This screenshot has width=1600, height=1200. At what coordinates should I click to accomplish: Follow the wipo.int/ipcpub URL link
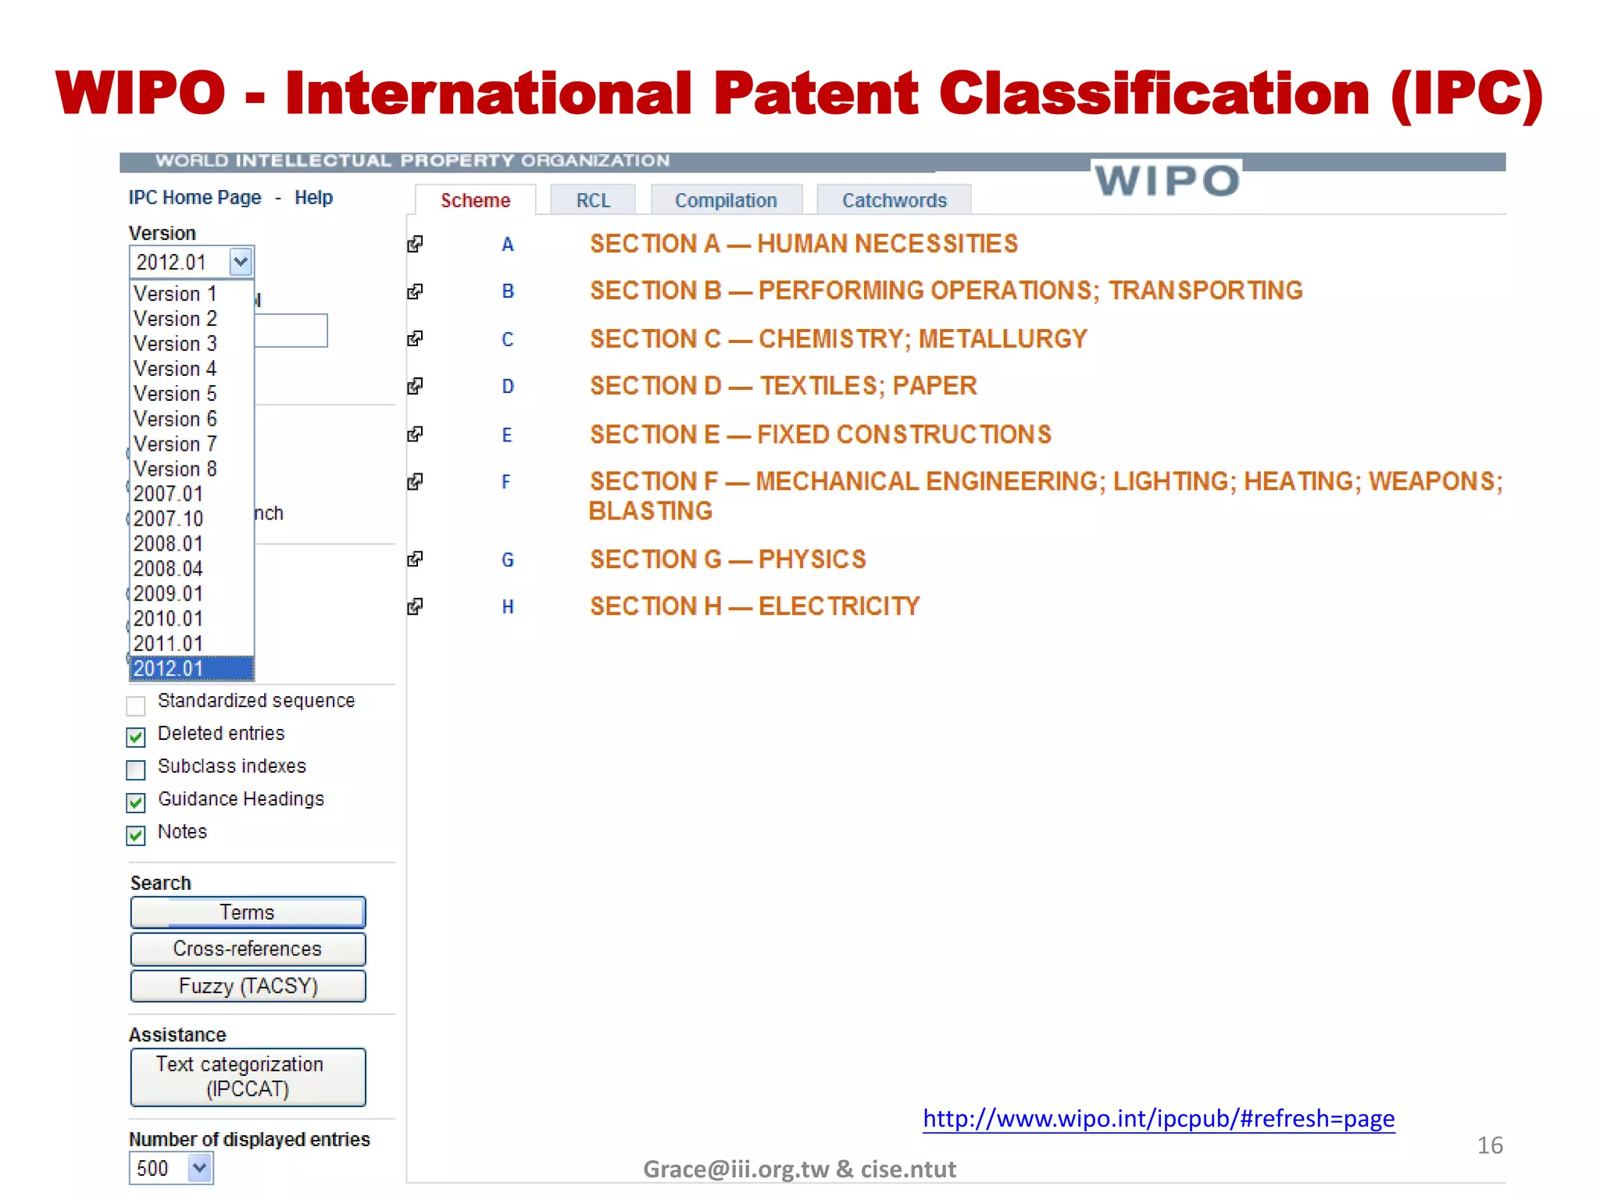1159,1119
